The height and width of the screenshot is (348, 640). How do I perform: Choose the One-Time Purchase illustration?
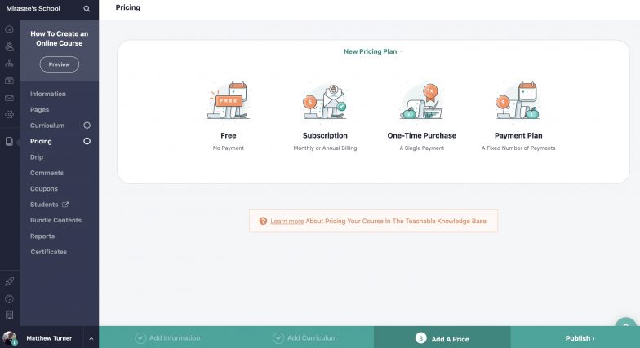tap(421, 101)
